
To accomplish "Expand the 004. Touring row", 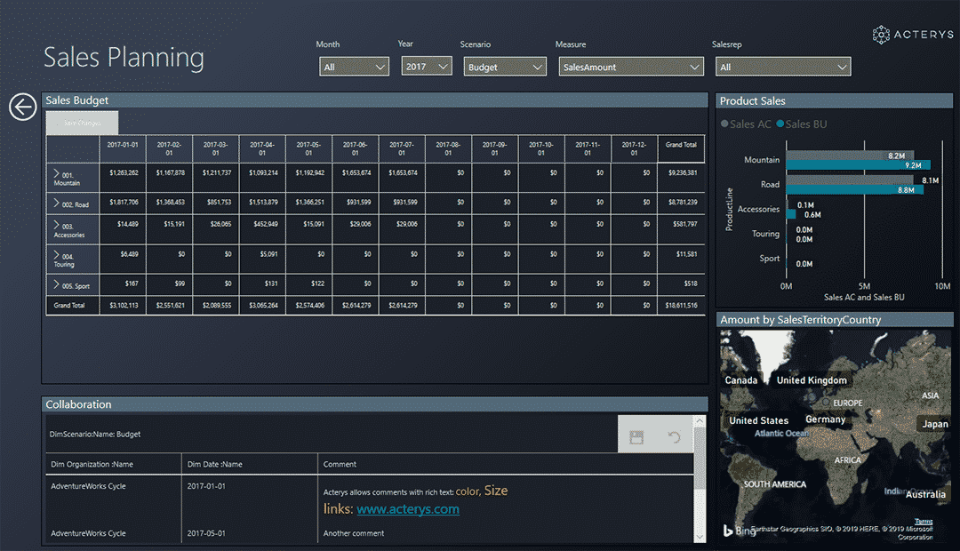I will (58, 255).
